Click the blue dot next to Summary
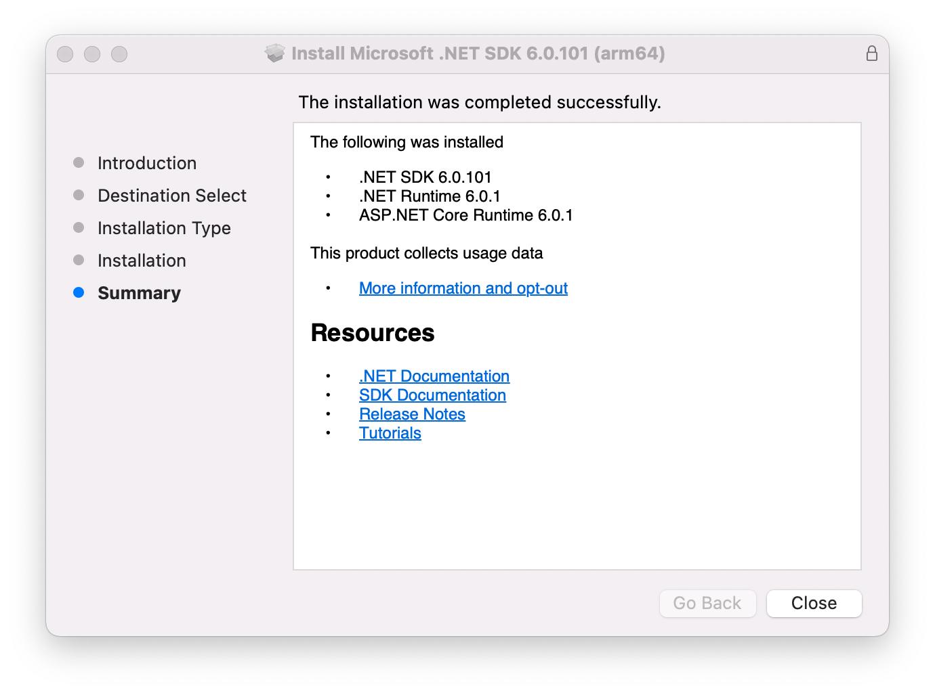The image size is (935, 693). 77,293
